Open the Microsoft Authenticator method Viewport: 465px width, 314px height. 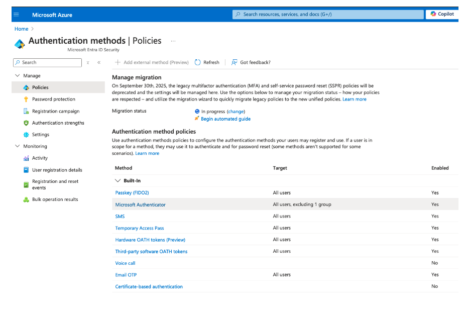140,204
